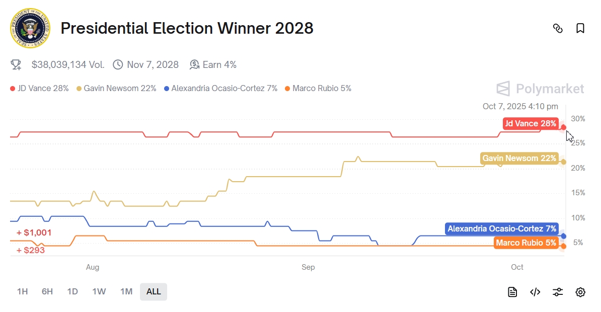
Task: Open the document icon below chart
Action: [x=512, y=292]
